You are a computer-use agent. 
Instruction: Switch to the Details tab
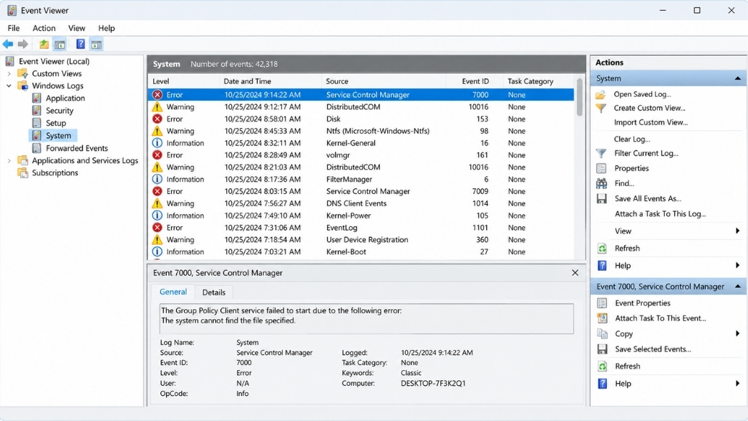click(214, 293)
